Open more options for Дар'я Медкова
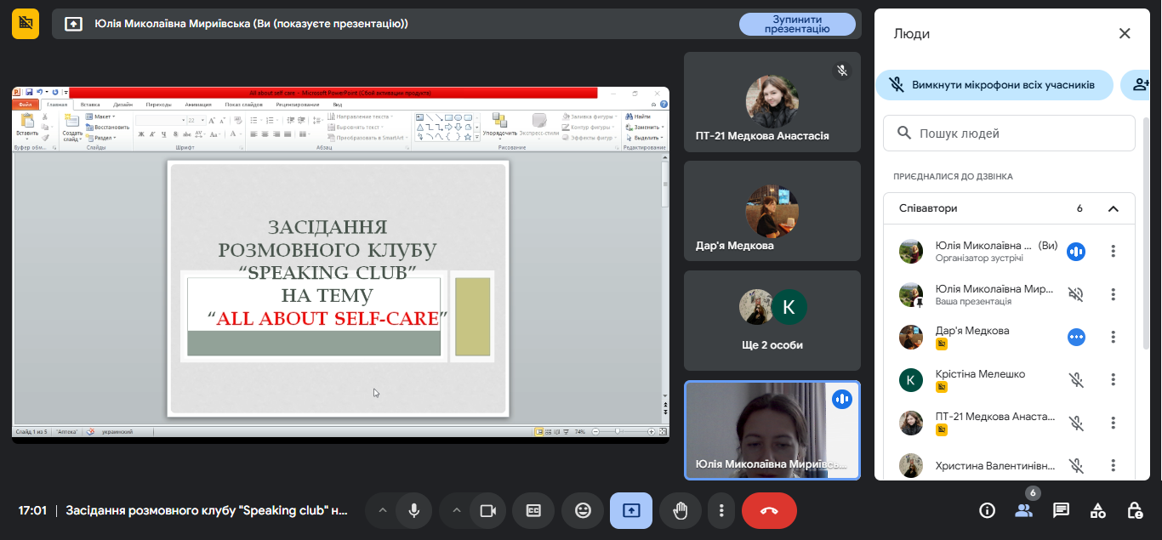The image size is (1162, 540). pos(1113,337)
